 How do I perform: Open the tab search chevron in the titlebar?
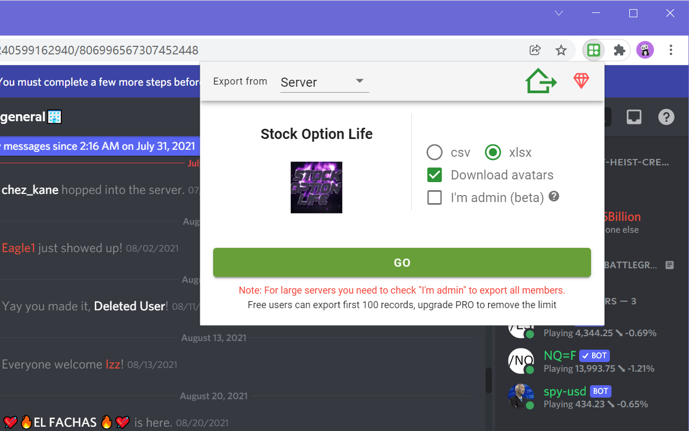pyautogui.click(x=559, y=13)
